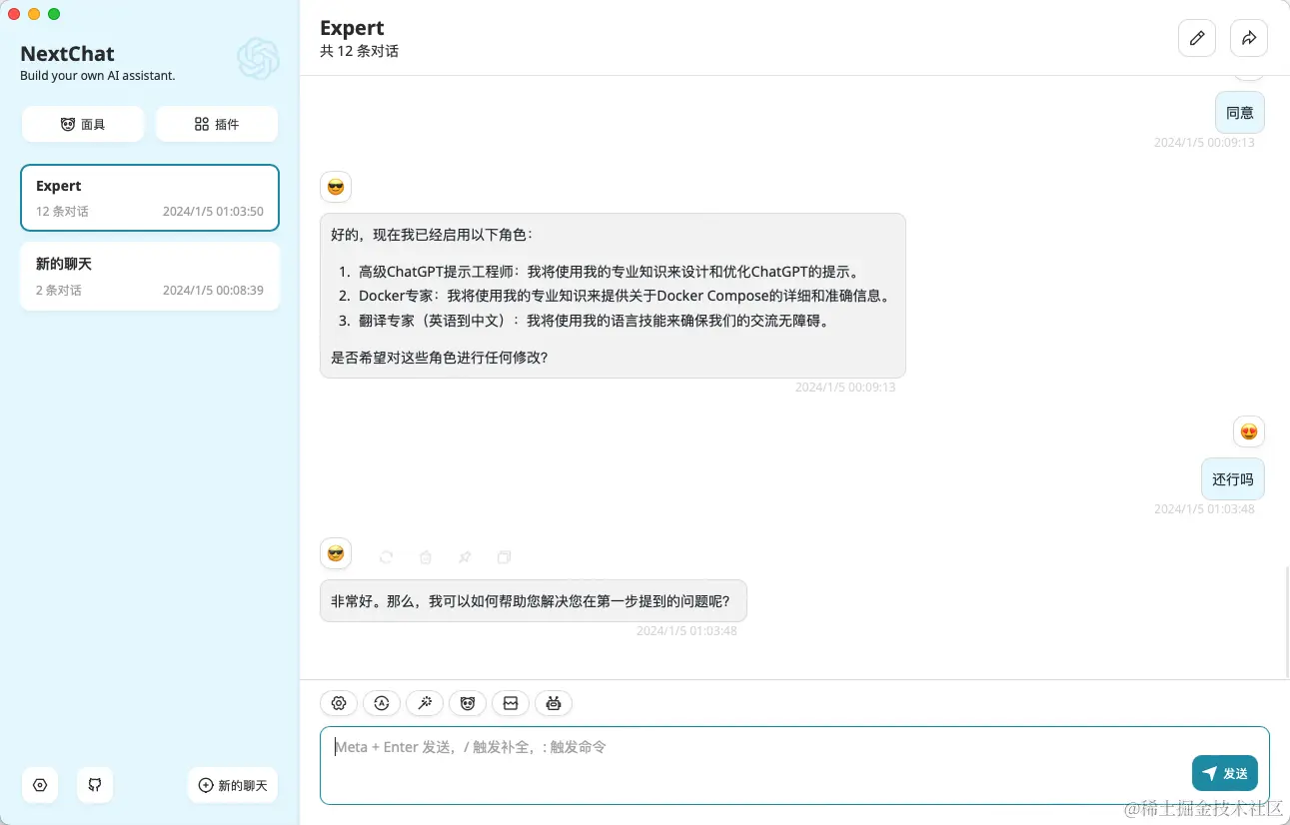Switch model using the robot icon
The height and width of the screenshot is (825, 1290).
[x=554, y=703]
